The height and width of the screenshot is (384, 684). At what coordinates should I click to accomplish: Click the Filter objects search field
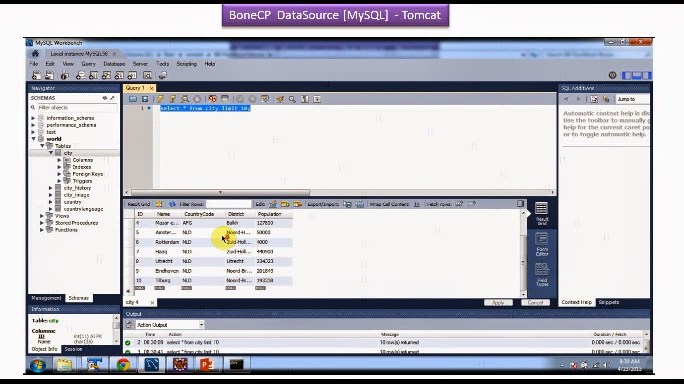click(x=77, y=108)
